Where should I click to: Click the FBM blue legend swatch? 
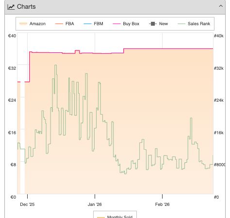(x=87, y=24)
